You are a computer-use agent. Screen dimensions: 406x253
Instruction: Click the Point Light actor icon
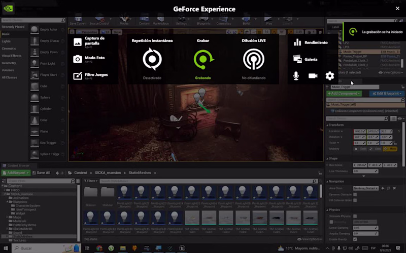pos(35,63)
